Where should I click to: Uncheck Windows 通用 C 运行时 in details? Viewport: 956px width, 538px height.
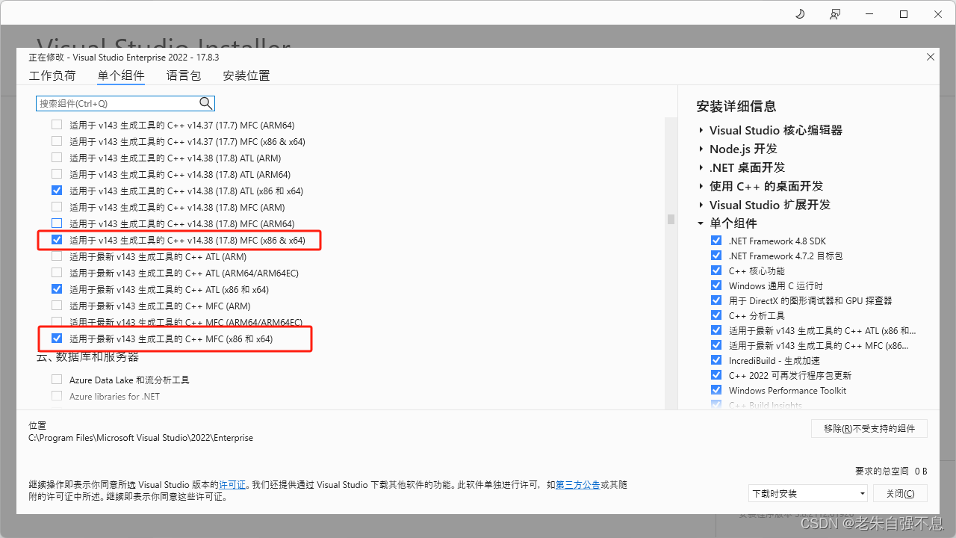(717, 285)
